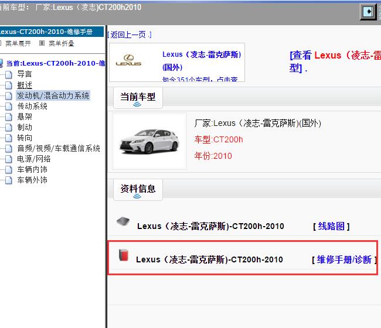This screenshot has width=381, height=328.
Task: Click the header text 厂家:Lexus（凌志)CT200h2010
Action: [x=88, y=8]
